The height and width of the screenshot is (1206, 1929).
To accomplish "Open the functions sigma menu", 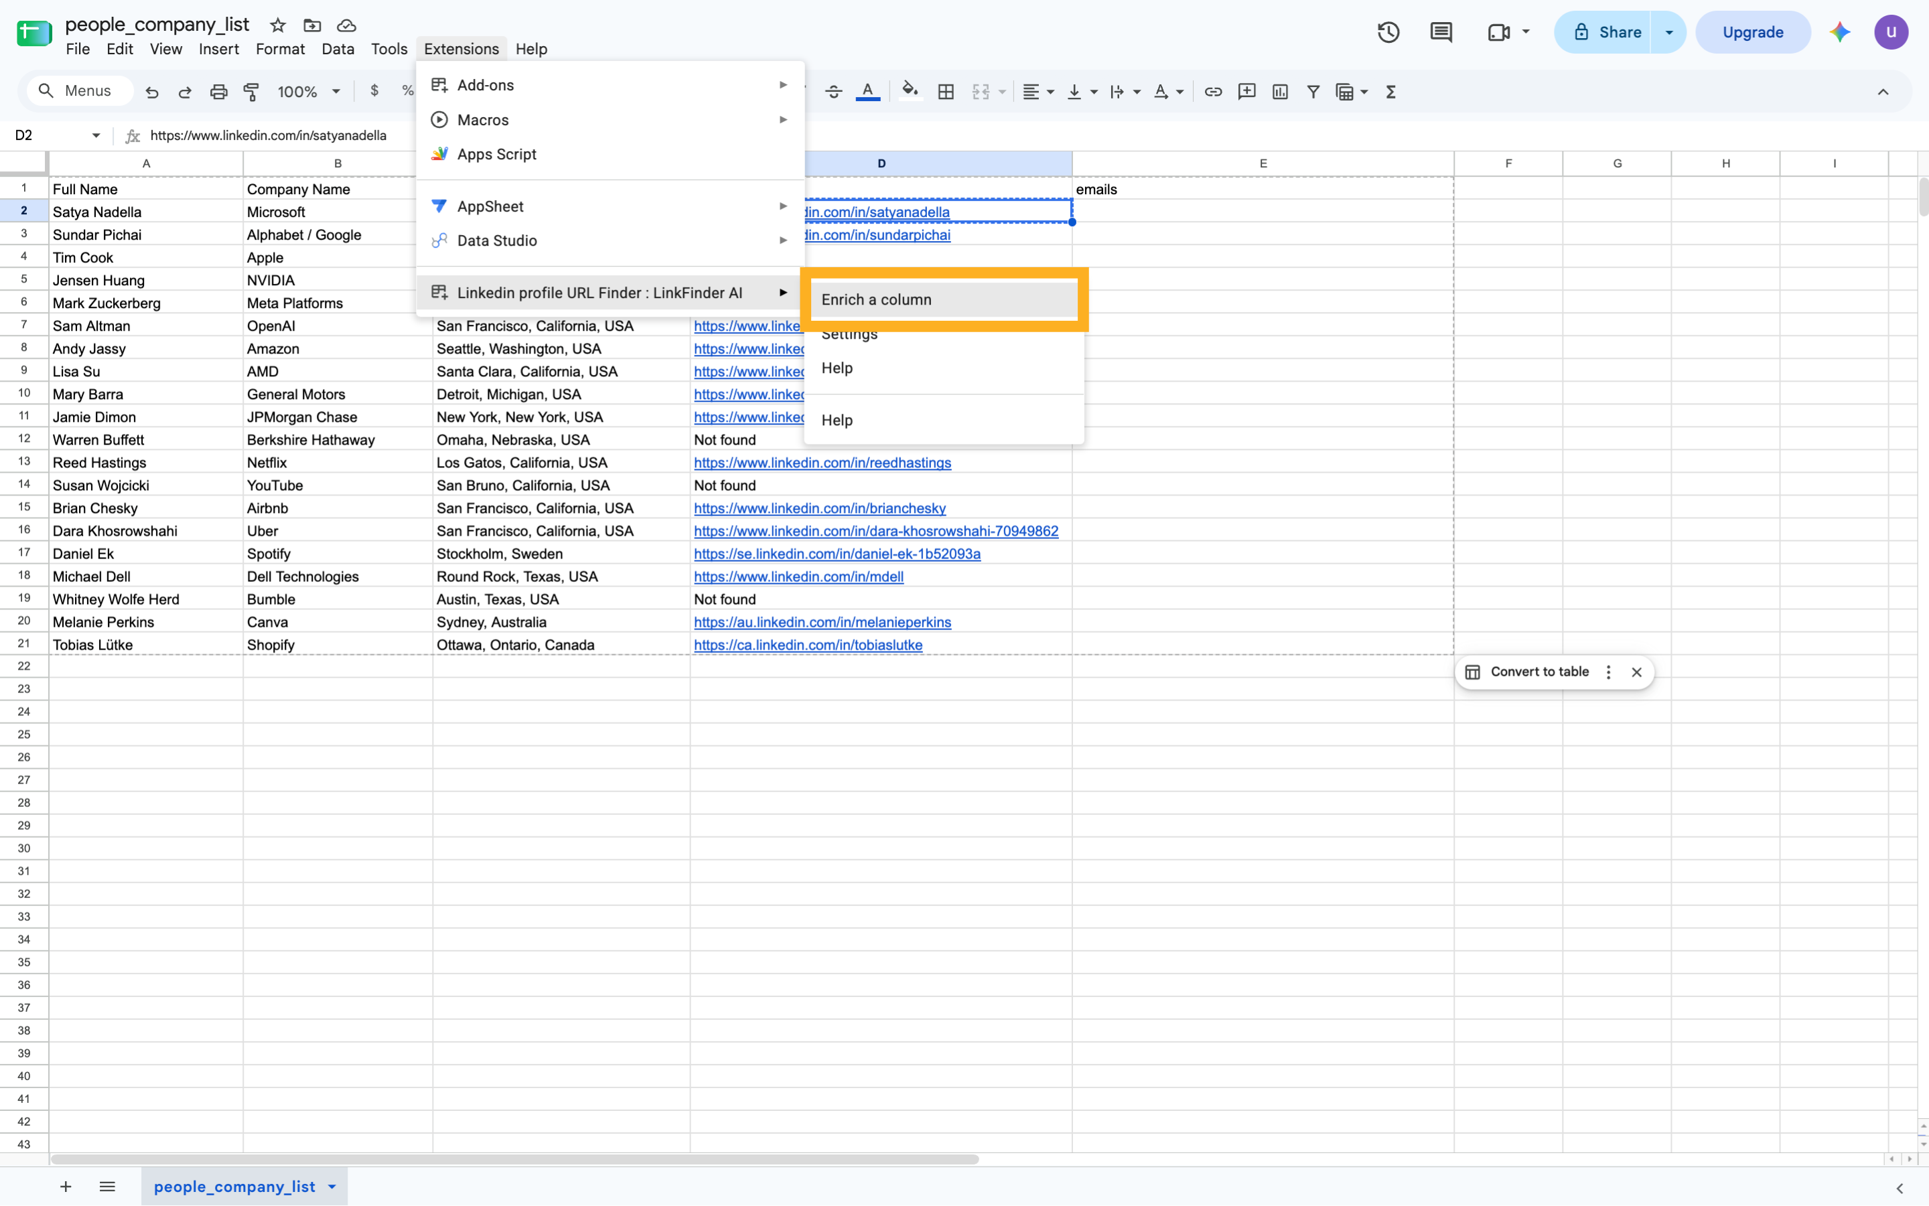I will coord(1390,92).
